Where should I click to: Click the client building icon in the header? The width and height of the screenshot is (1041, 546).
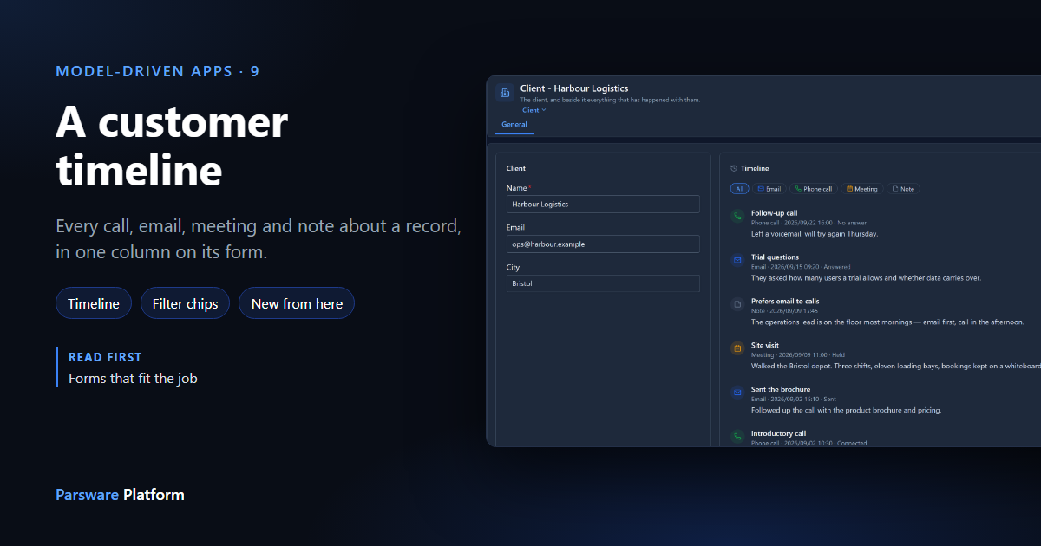pos(505,93)
